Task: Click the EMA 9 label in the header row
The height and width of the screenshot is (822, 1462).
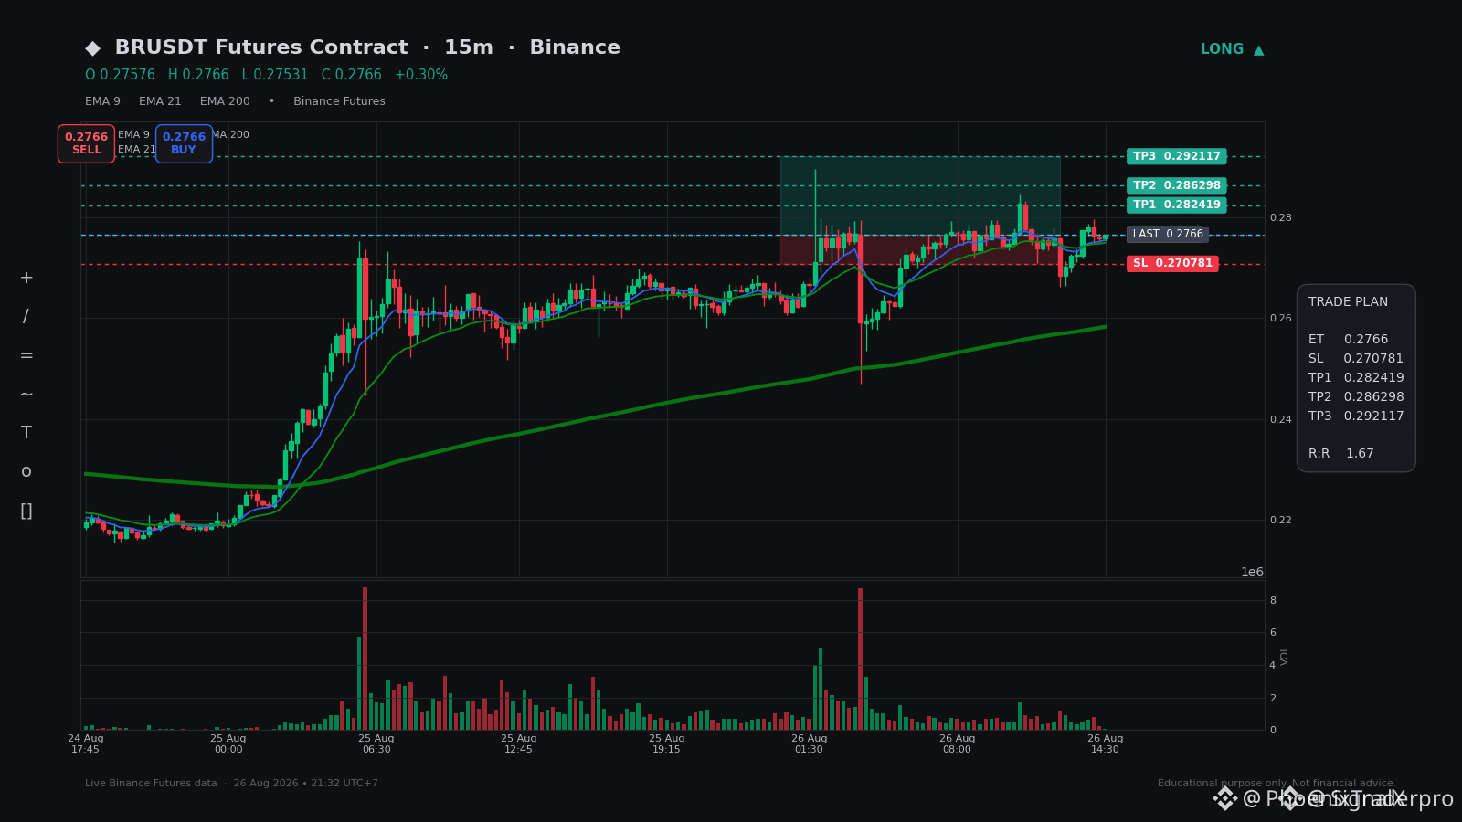Action: [102, 101]
